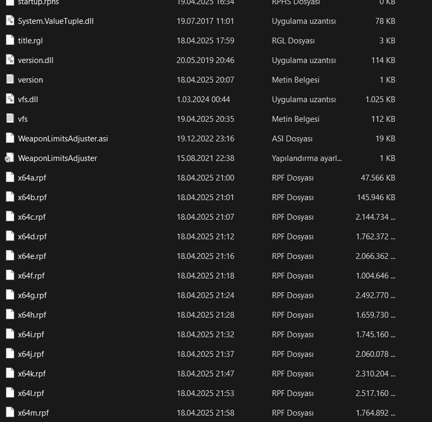This screenshot has width=432, height=422.
Task: Select the x64g.rpf file name
Action: click(x=32, y=295)
